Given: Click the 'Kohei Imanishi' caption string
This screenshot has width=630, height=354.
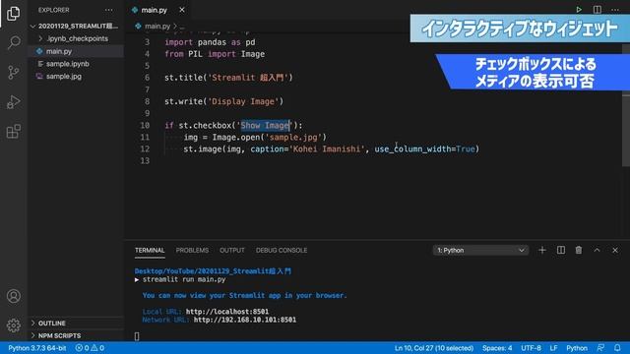Looking at the screenshot, I should pyautogui.click(x=327, y=148).
